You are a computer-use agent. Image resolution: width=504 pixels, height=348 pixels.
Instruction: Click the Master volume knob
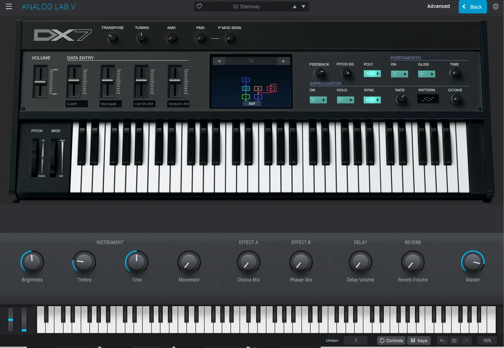(x=473, y=262)
